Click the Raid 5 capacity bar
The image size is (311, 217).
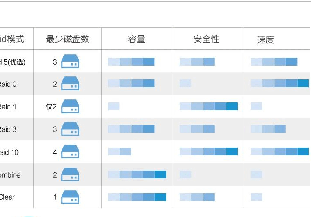click(x=131, y=62)
